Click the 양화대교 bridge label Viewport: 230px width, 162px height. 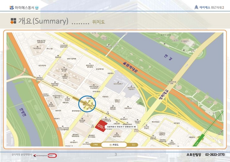pos(163,95)
